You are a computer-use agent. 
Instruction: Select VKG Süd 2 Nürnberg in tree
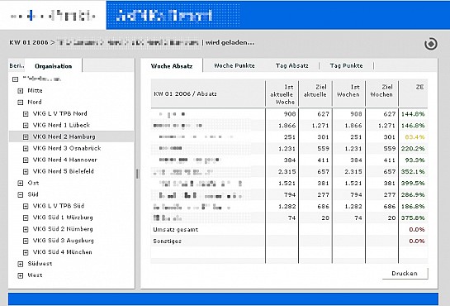click(63, 229)
